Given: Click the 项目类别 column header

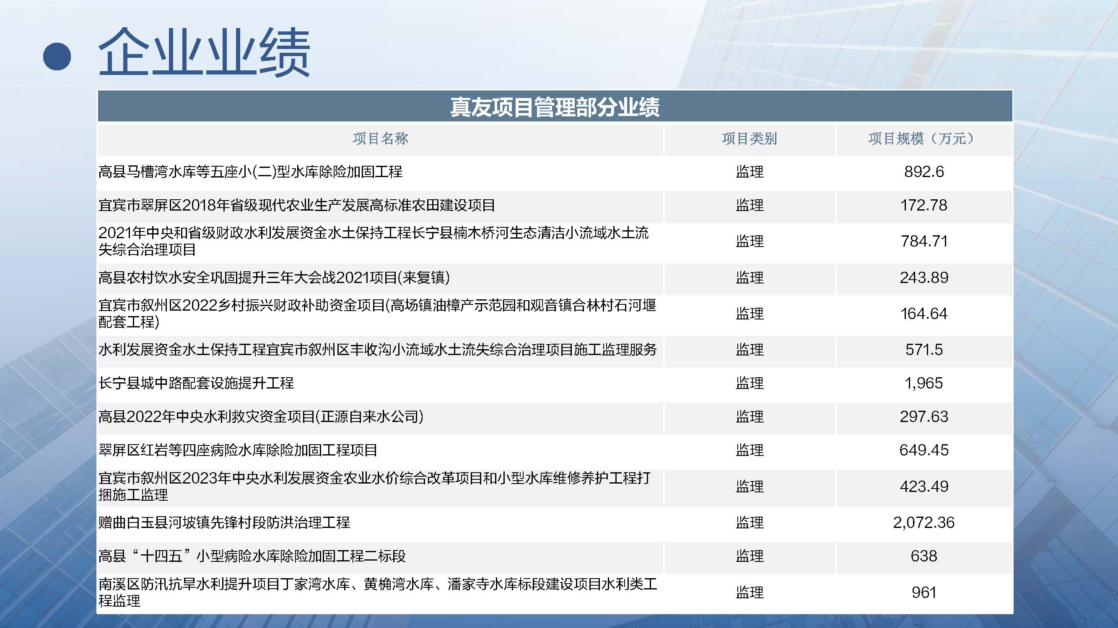Looking at the screenshot, I should click(750, 139).
